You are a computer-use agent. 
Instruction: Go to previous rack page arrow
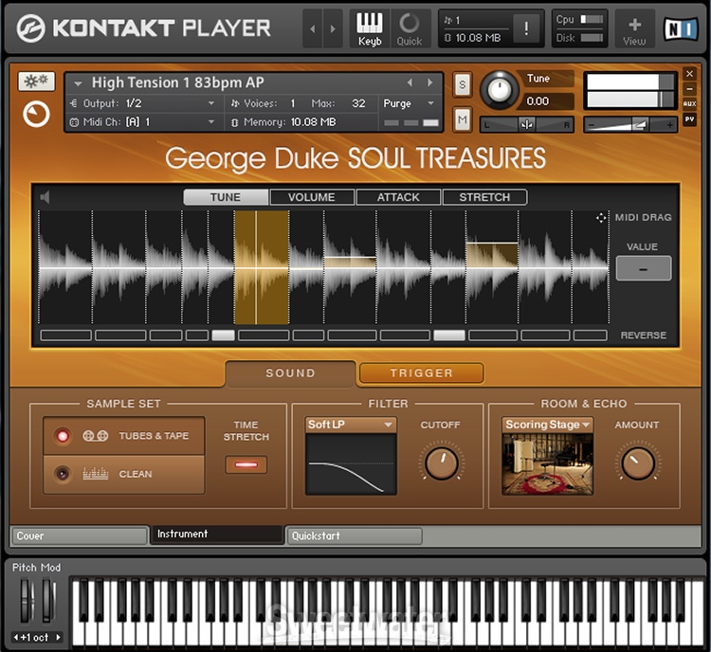pyautogui.click(x=313, y=28)
